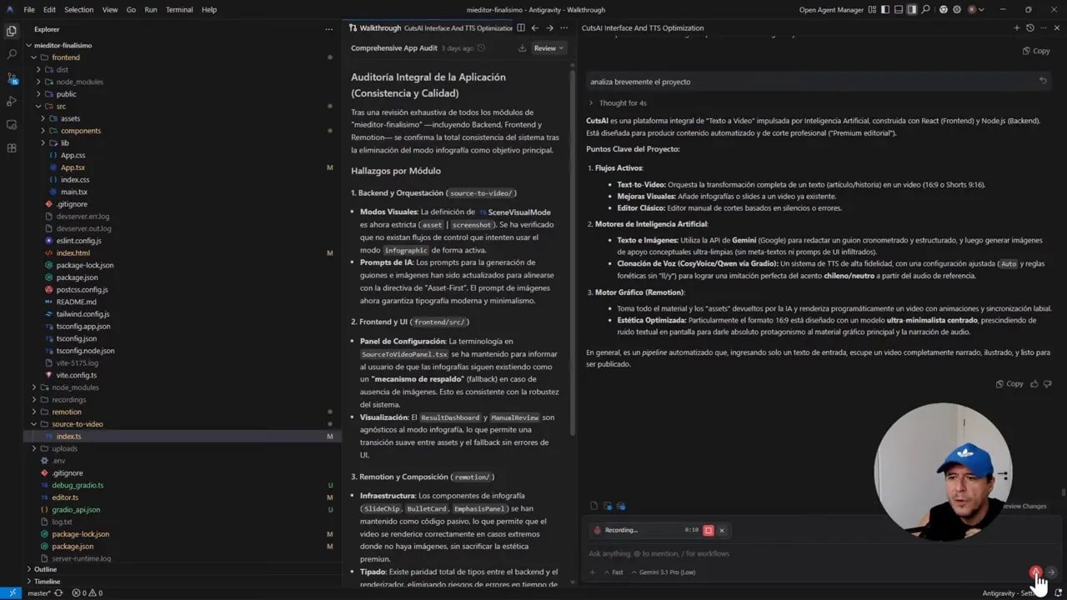1067x600 pixels.
Task: Open the Explorer view in activity bar
Action: [12, 31]
